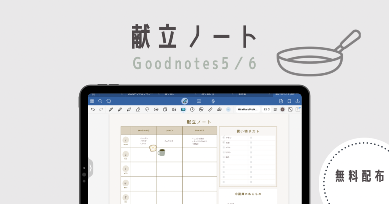389x204 pixels.
Task: Select the coffee mug sticker
Action: coord(161,152)
